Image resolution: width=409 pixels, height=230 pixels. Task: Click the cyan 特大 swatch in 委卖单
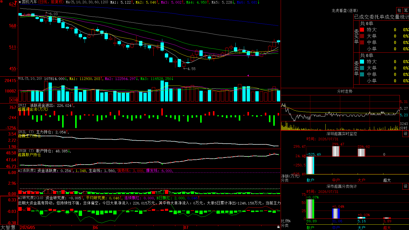point(362,62)
